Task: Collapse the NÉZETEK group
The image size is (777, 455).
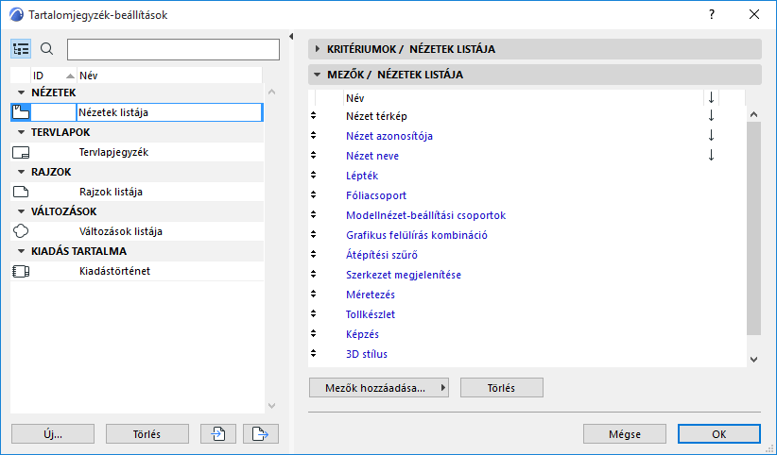Action: coord(22,93)
